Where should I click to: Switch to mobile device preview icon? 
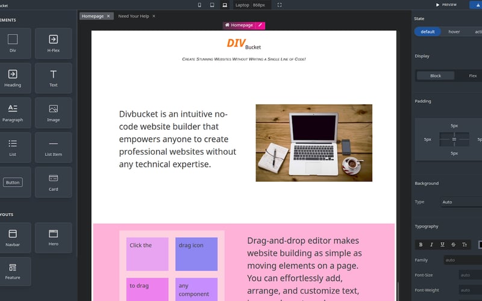point(199,5)
